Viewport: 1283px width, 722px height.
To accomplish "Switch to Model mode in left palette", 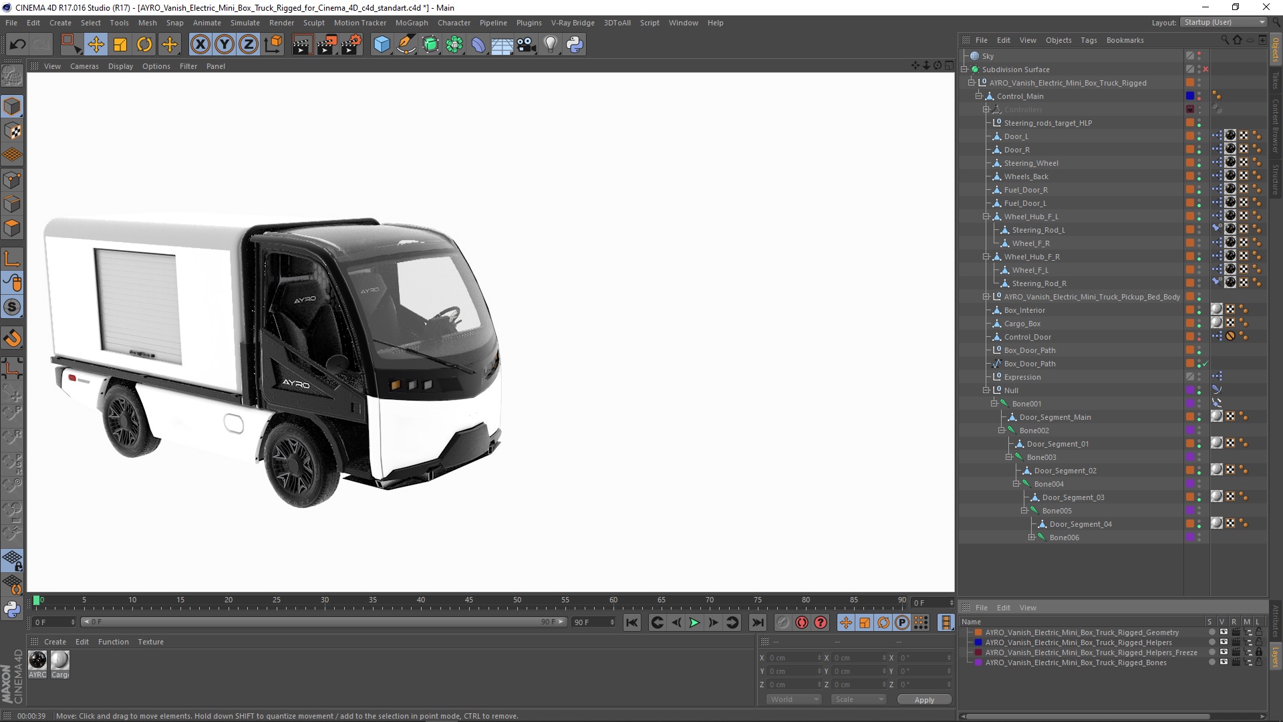I will click(12, 107).
